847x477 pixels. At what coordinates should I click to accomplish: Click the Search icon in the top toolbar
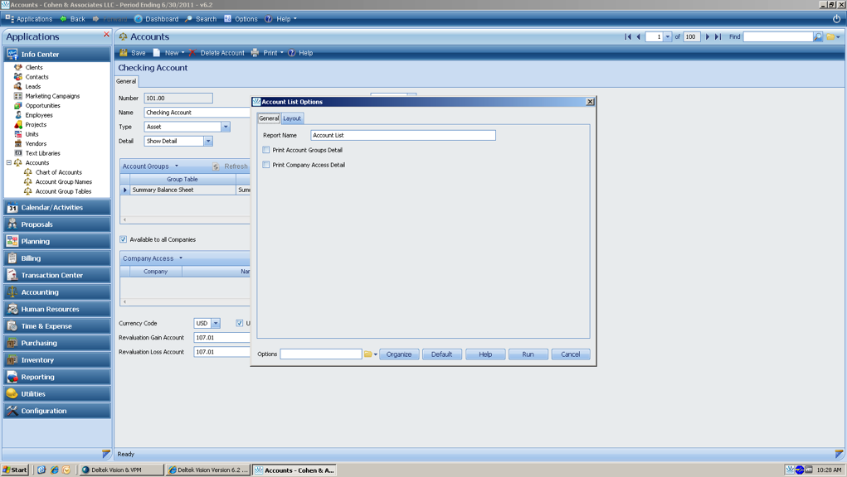(188, 19)
